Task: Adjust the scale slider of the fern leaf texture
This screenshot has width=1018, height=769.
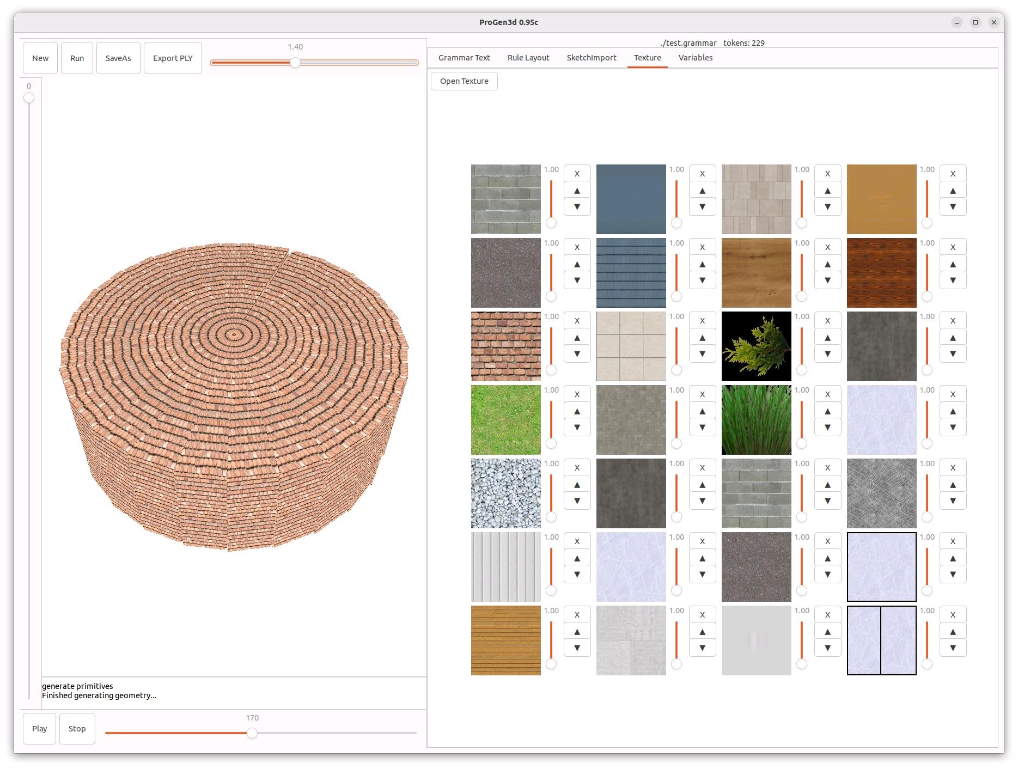Action: click(802, 349)
